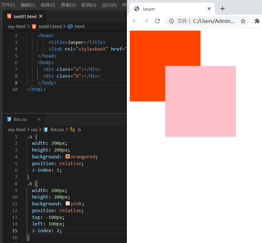Click the pink square in the page
Image resolution: width=262 pixels, height=243 pixels.
click(x=201, y=101)
